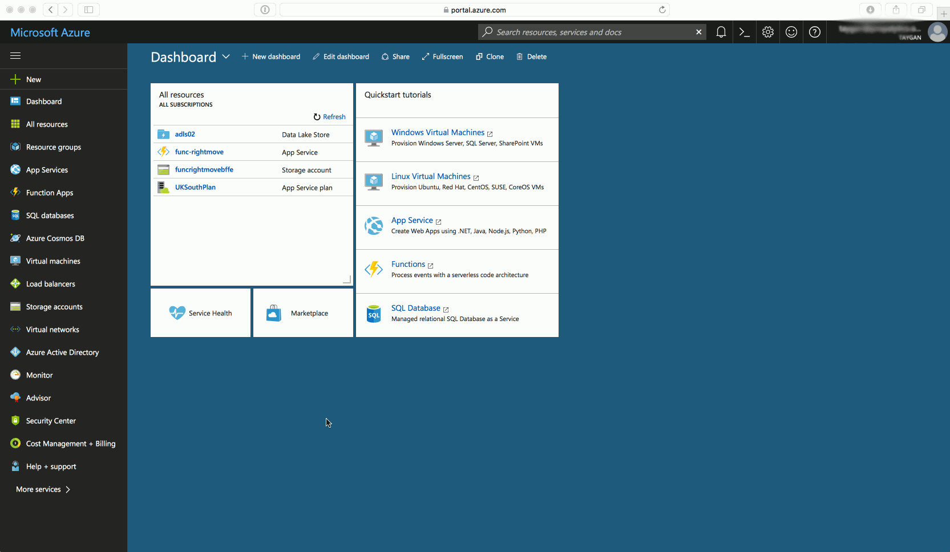
Task: Click the funcrightmovebffe storage account icon
Action: (x=163, y=169)
